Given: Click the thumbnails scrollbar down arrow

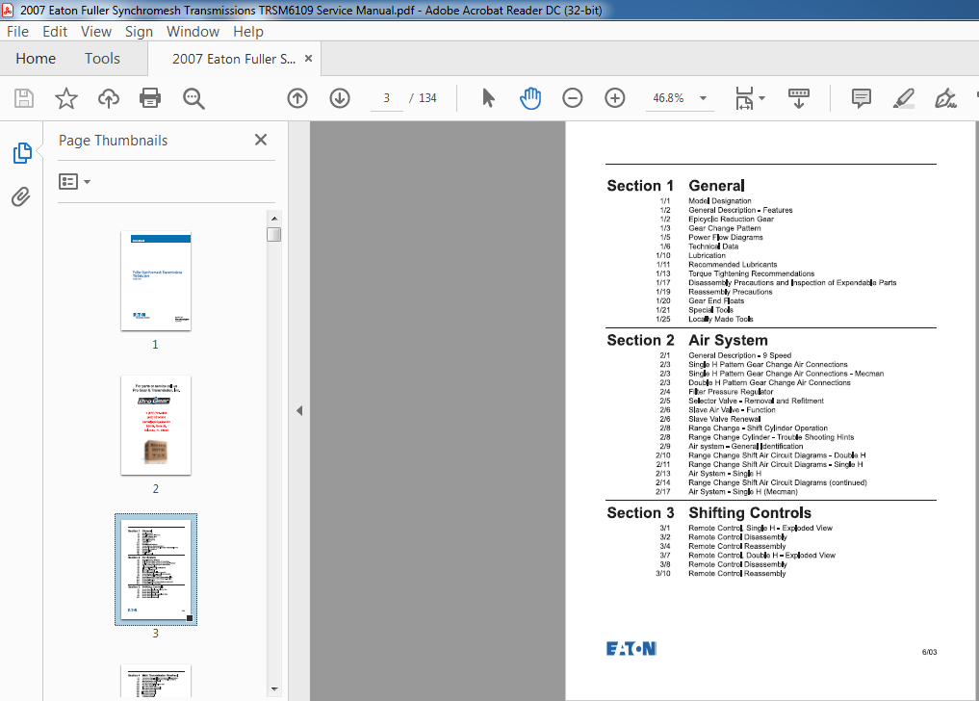Looking at the screenshot, I should 274,689.
